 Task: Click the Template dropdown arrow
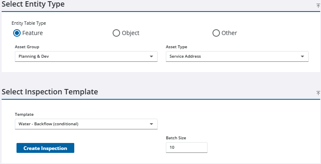pos(151,124)
